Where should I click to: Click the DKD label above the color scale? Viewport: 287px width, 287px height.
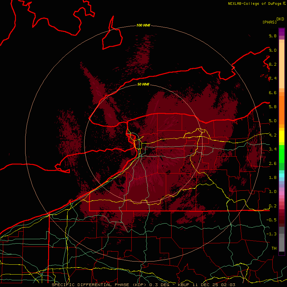(280, 19)
